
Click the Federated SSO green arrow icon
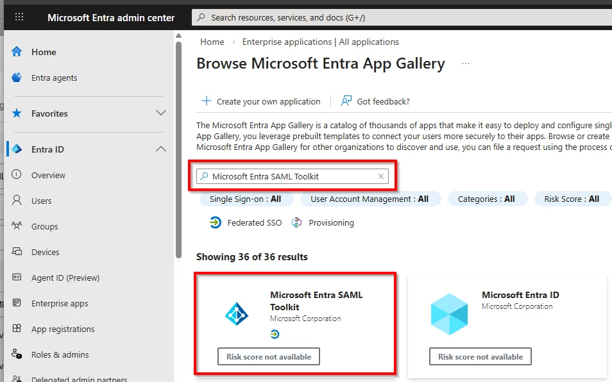[x=215, y=222]
